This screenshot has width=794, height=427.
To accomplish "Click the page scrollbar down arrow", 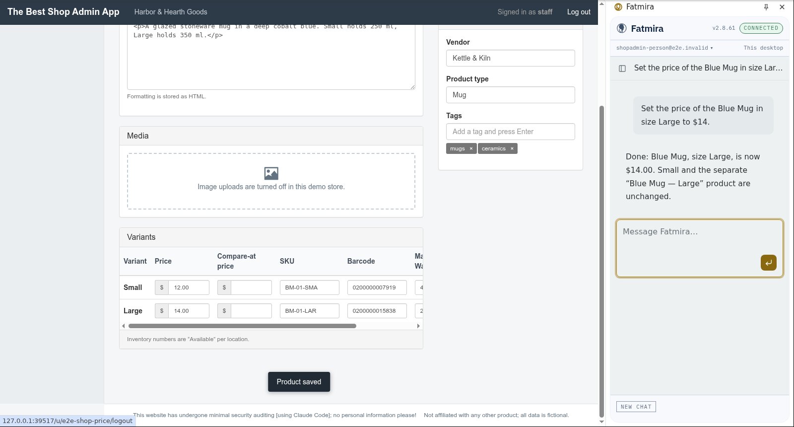I will coord(602,423).
